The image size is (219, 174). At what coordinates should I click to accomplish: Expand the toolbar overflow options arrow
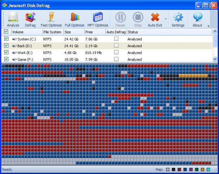coord(208,26)
